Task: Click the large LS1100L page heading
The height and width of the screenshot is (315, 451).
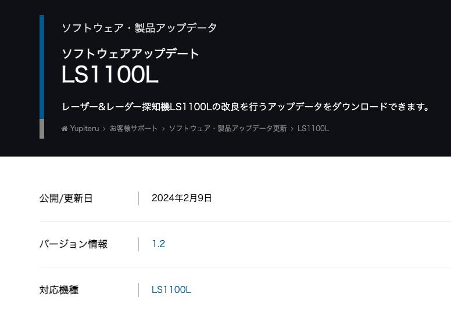Action: (110, 74)
